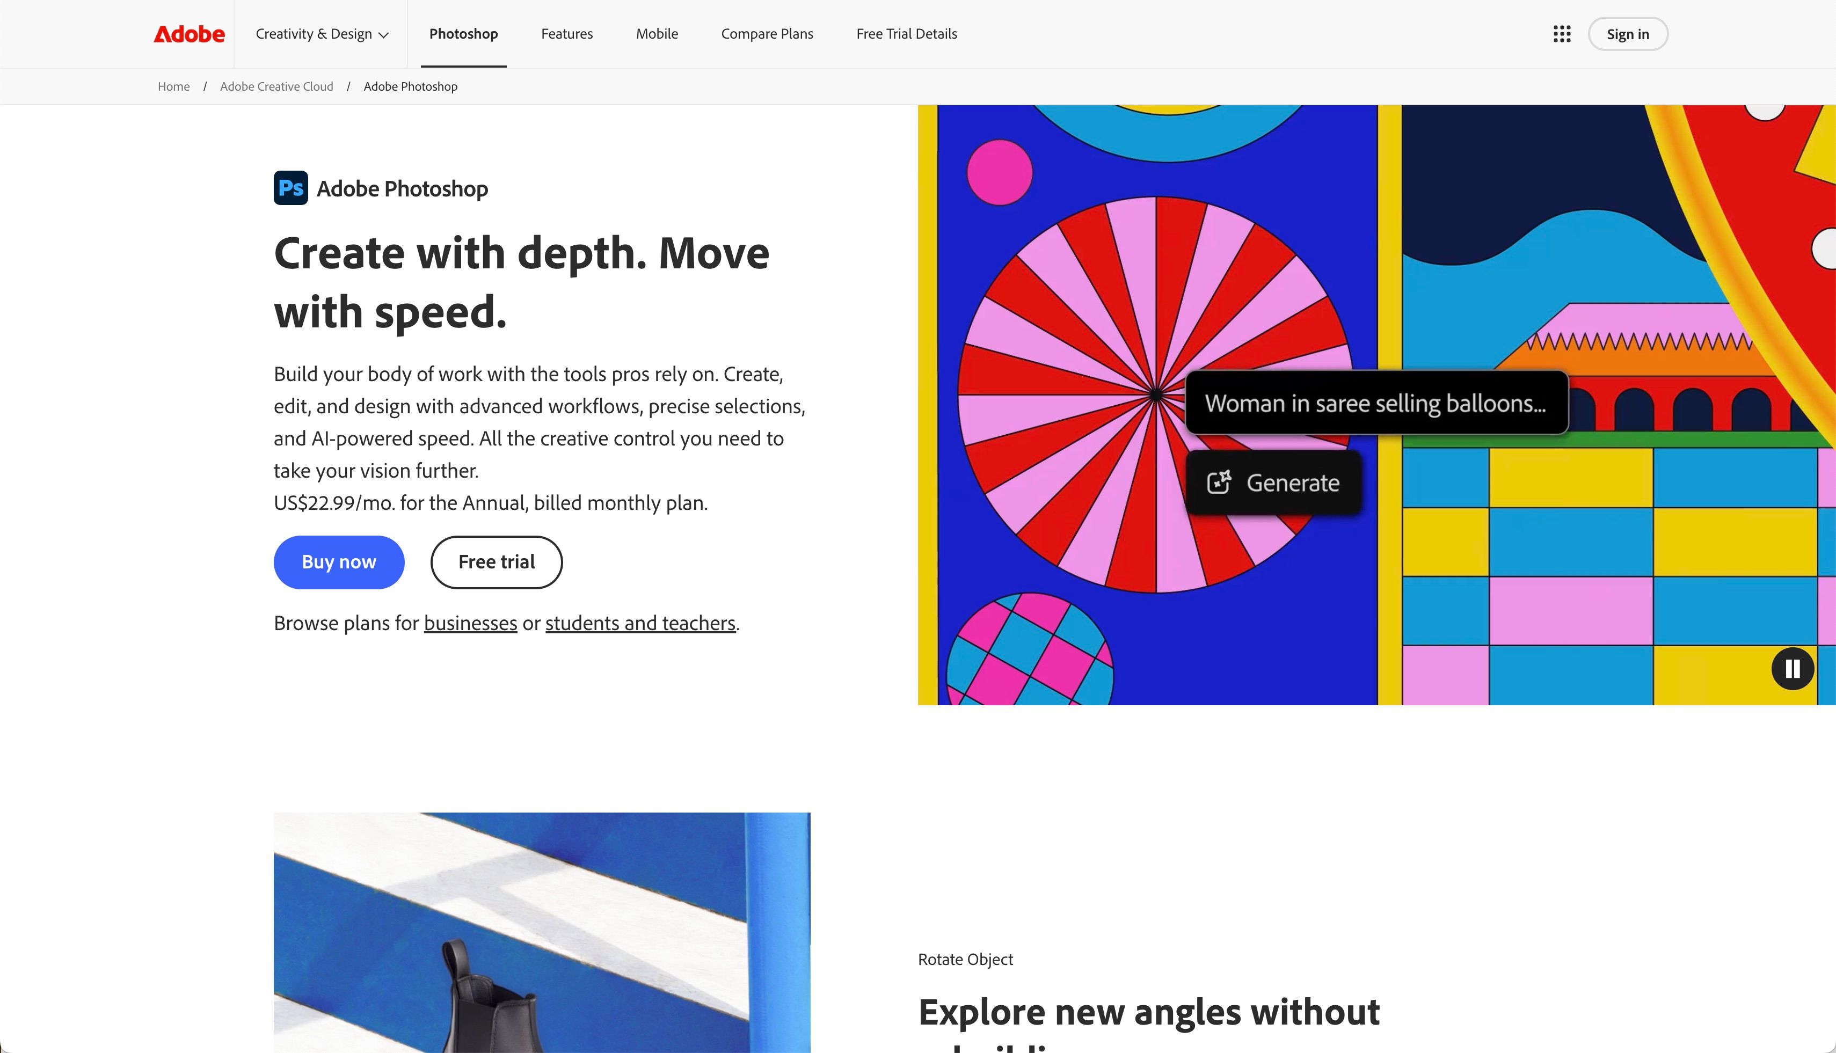The image size is (1836, 1053).
Task: Navigate to Home breadcrumb
Action: (x=173, y=87)
